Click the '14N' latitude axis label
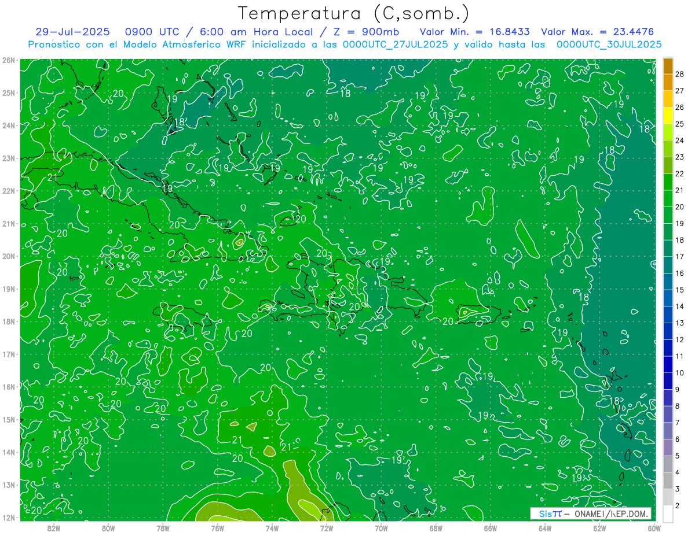695x536 pixels. (x=9, y=452)
